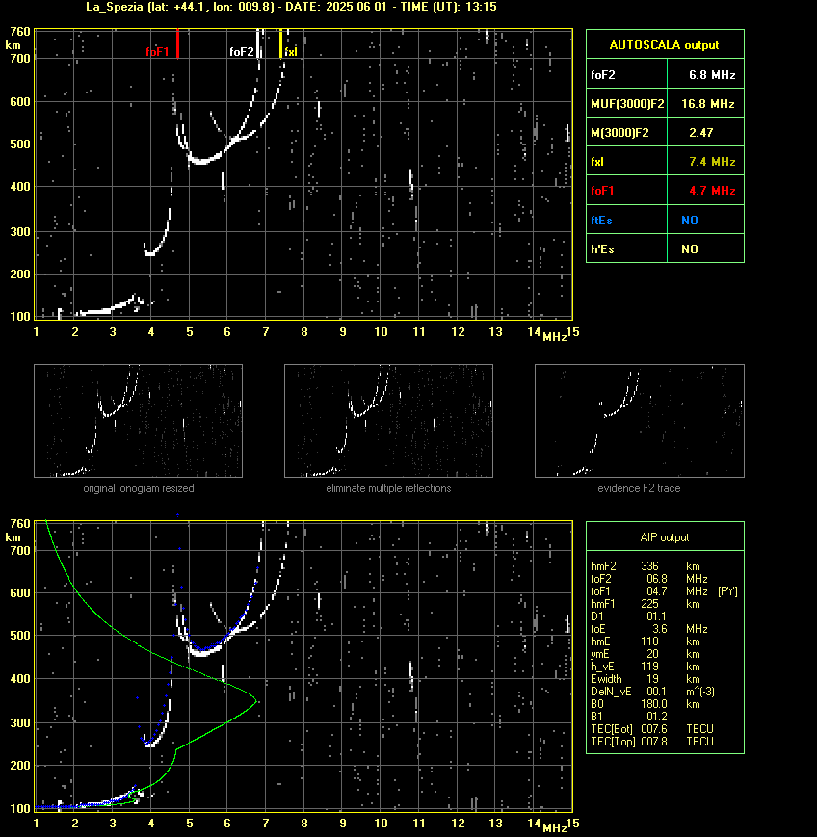The height and width of the screenshot is (837, 817).
Task: Select the eliminate multiple reflections thumbnail
Action: pos(388,421)
